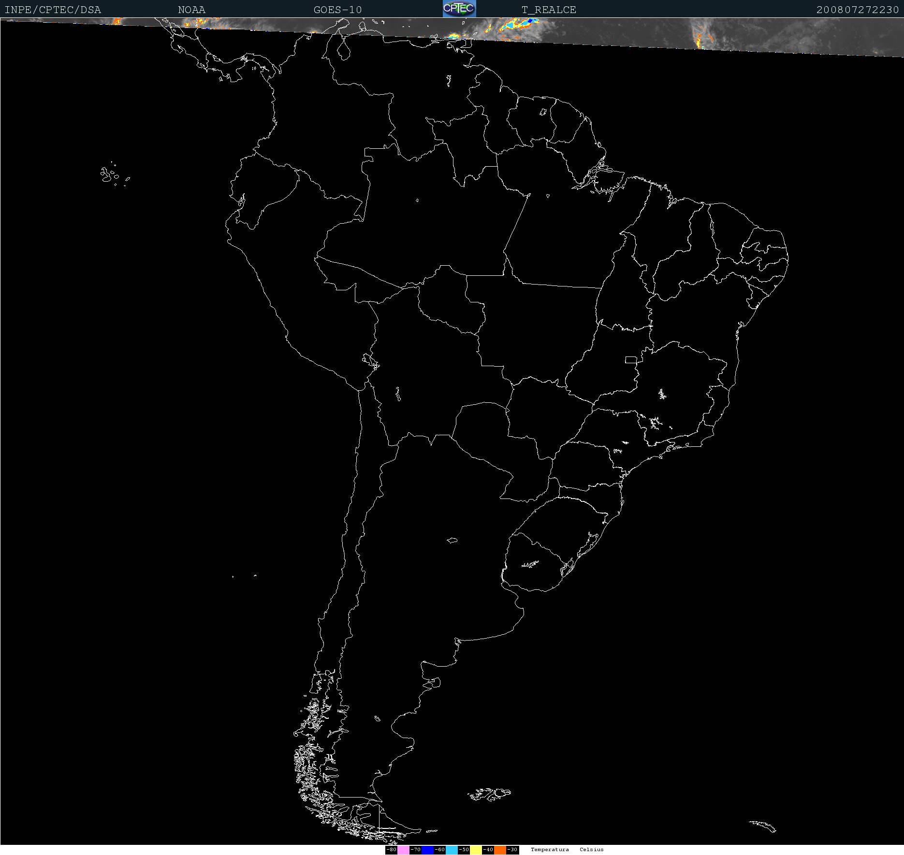The image size is (904, 855).
Task: Click the INPE/CPTEC/DSA header text
Action: click(x=53, y=10)
